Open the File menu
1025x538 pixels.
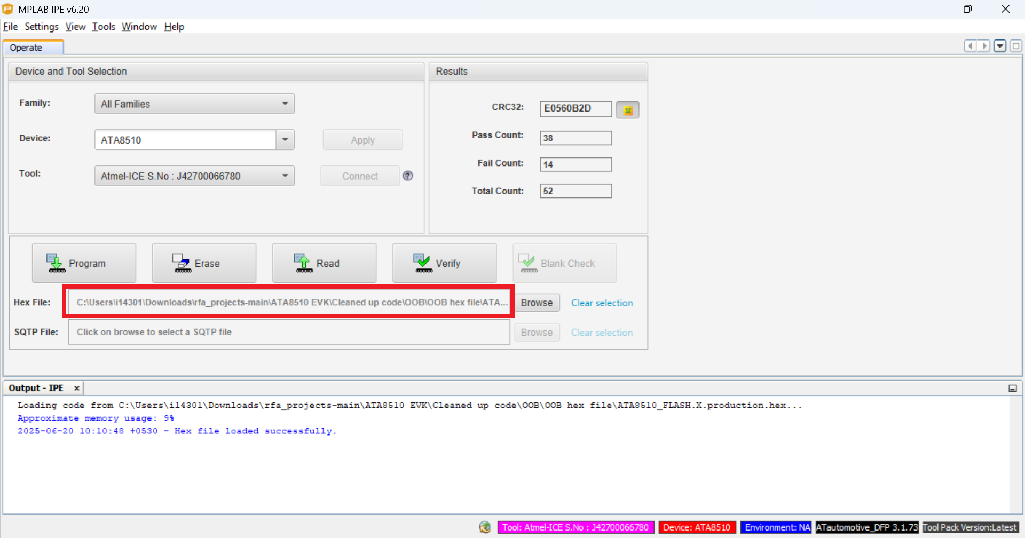coord(10,27)
